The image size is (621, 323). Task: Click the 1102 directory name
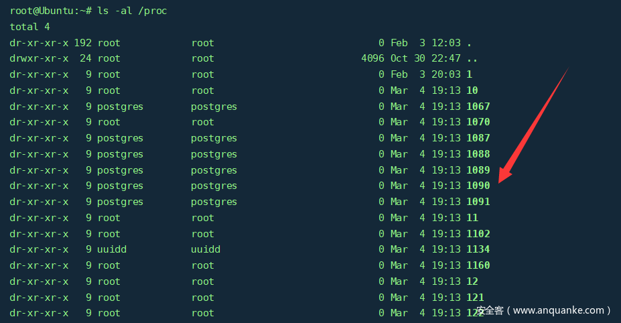coord(478,234)
